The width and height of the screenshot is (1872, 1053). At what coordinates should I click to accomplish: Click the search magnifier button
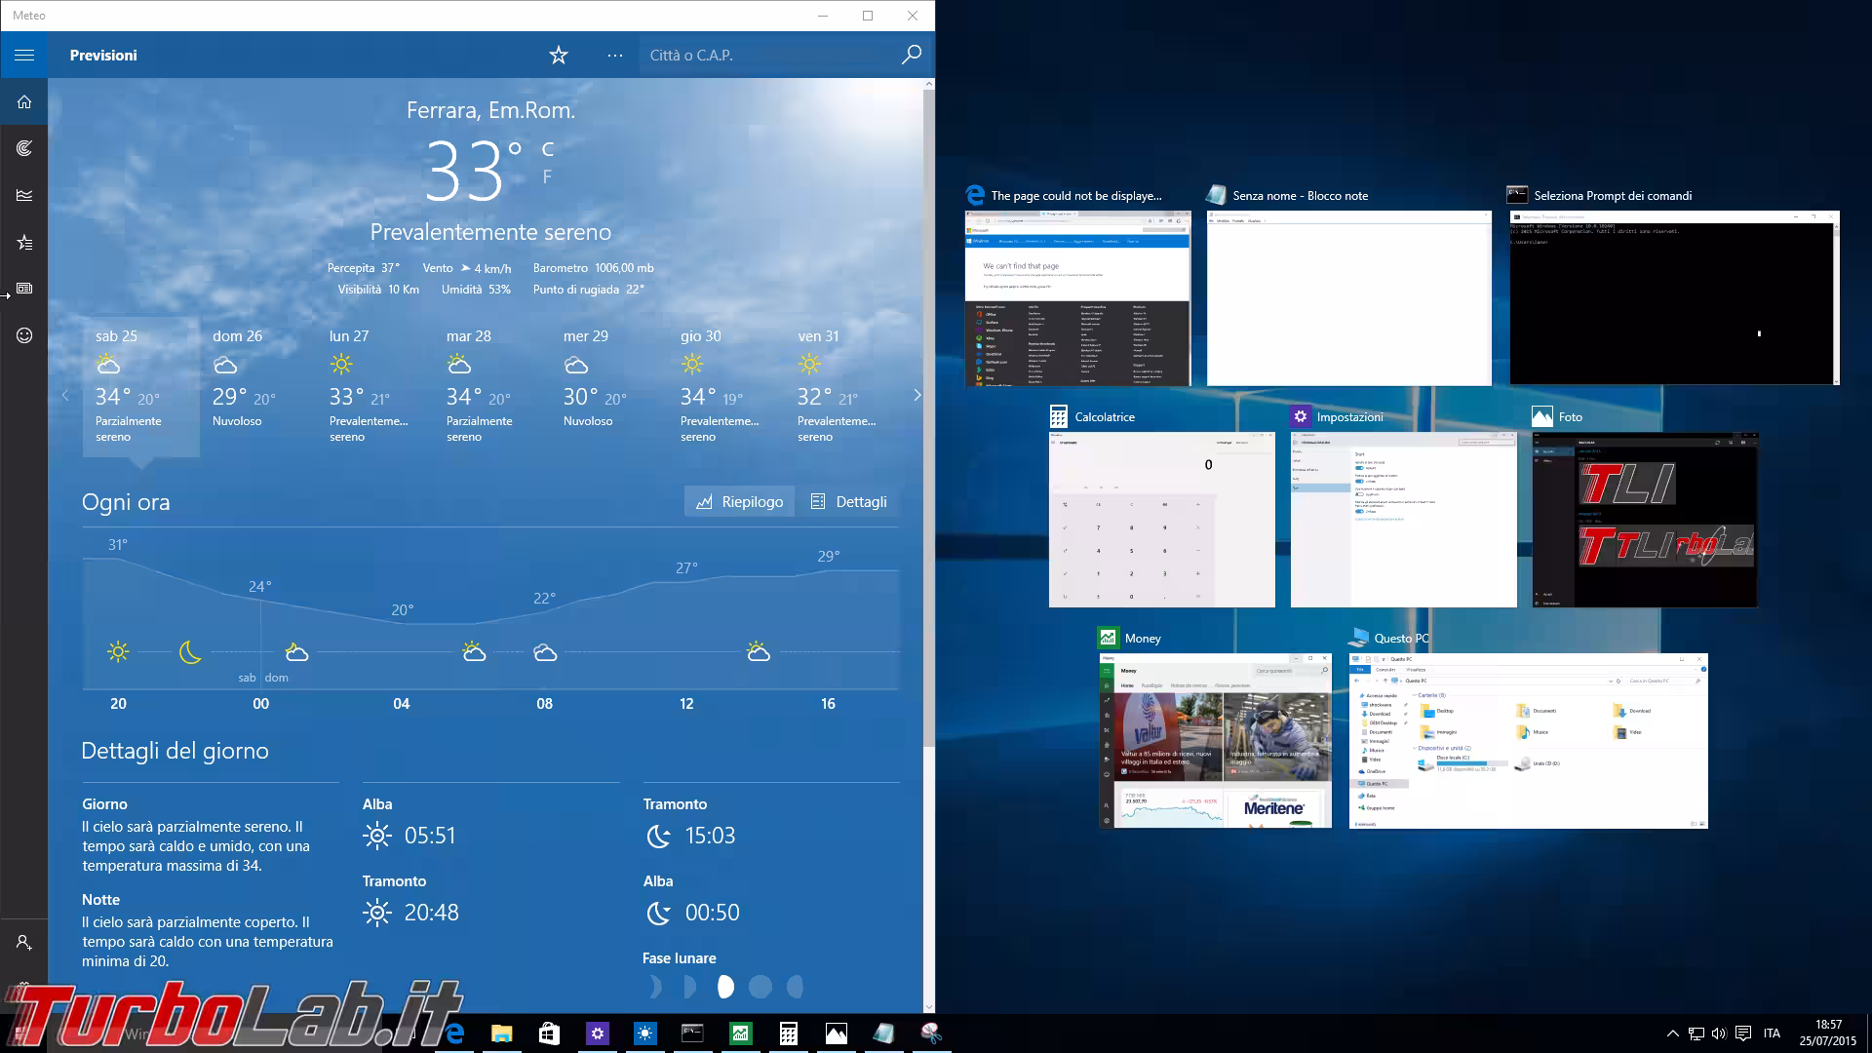pos(911,55)
